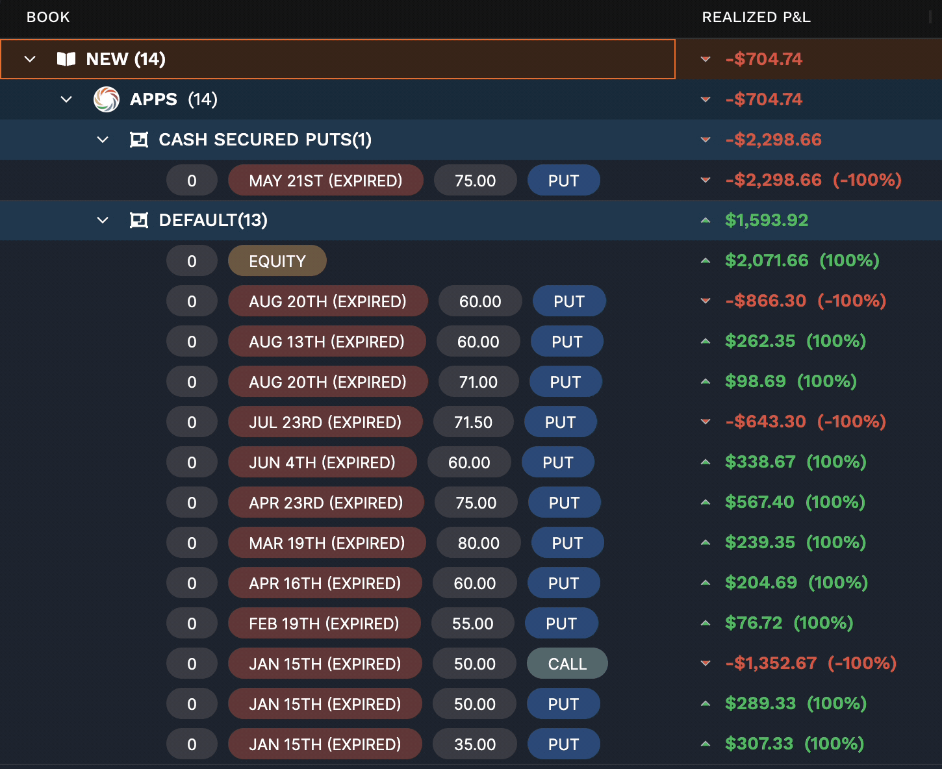This screenshot has width=942, height=769.
Task: Click the APR 16TH (EXPIRED) badge
Action: (x=325, y=583)
